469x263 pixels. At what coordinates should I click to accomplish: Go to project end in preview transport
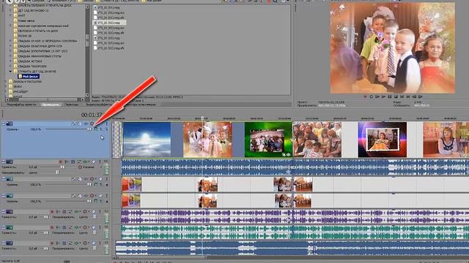click(x=408, y=96)
